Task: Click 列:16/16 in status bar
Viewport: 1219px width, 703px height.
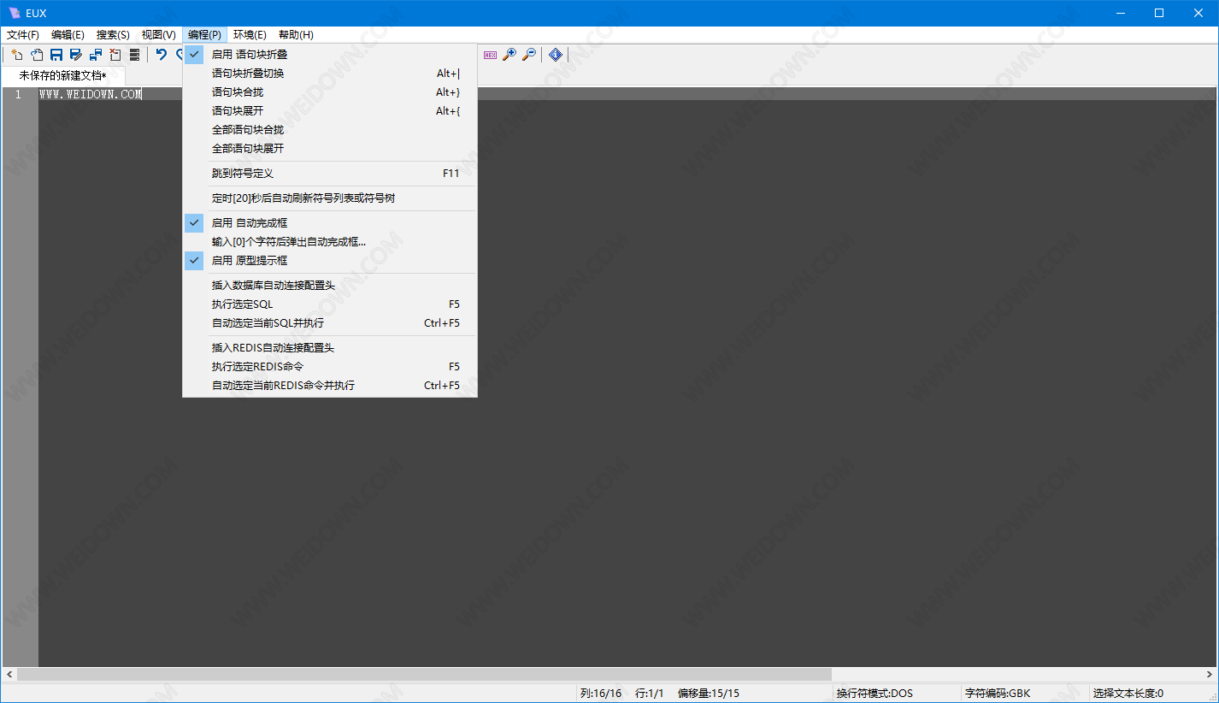Action: [601, 694]
